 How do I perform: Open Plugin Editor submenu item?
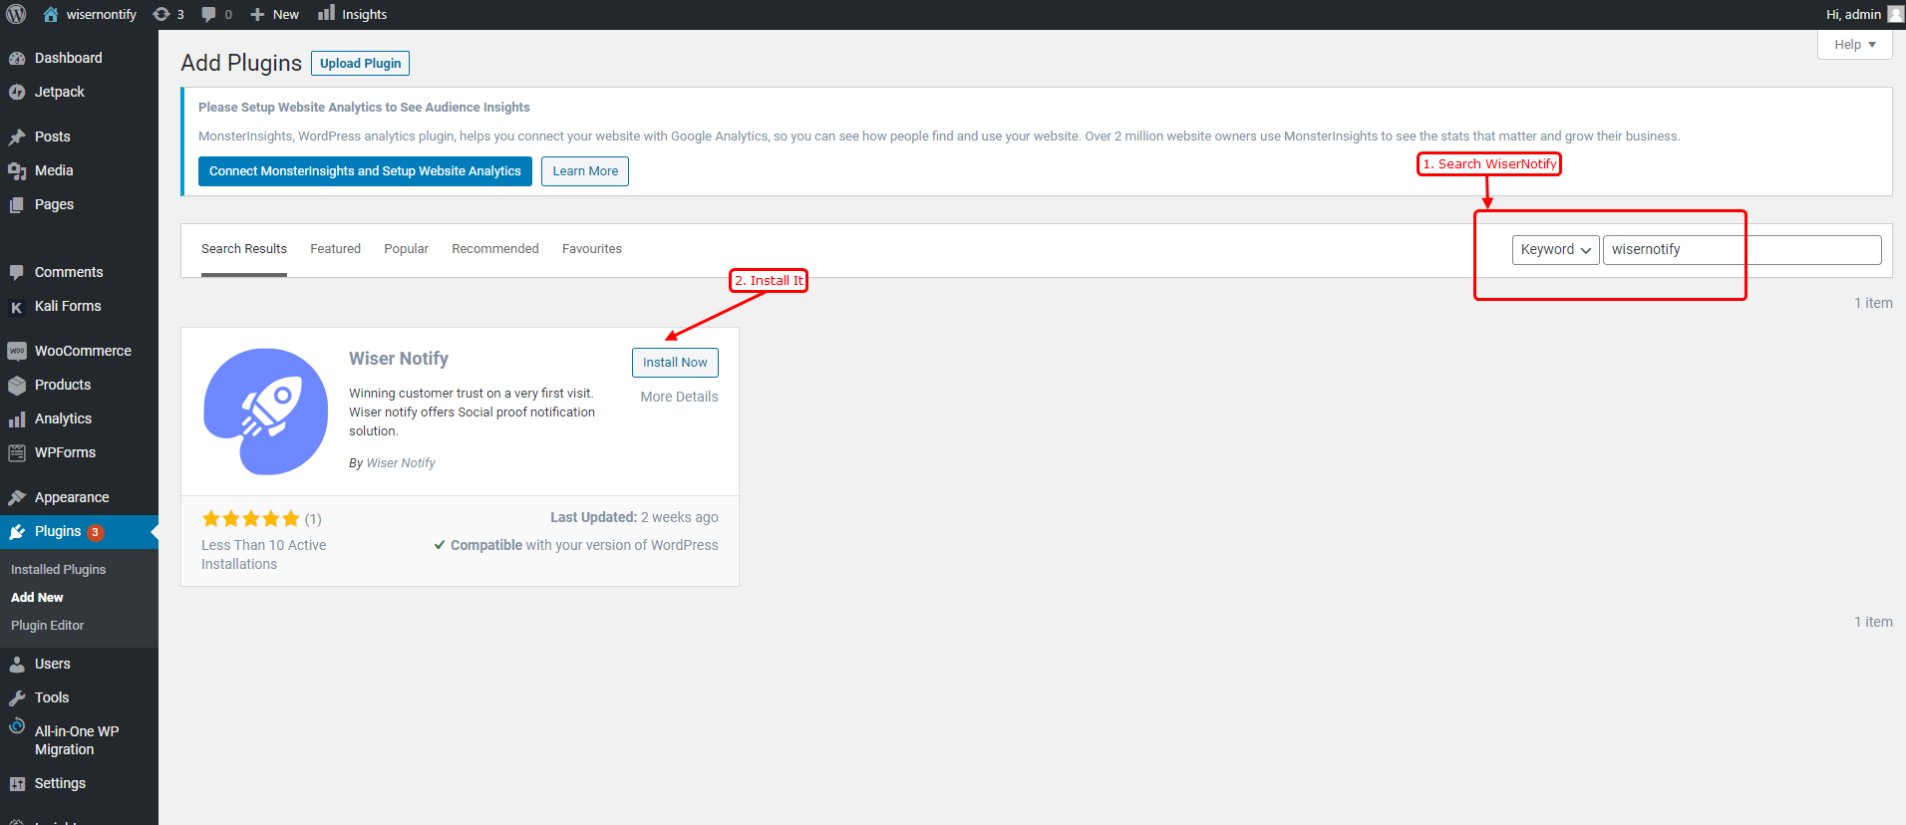[47, 626]
